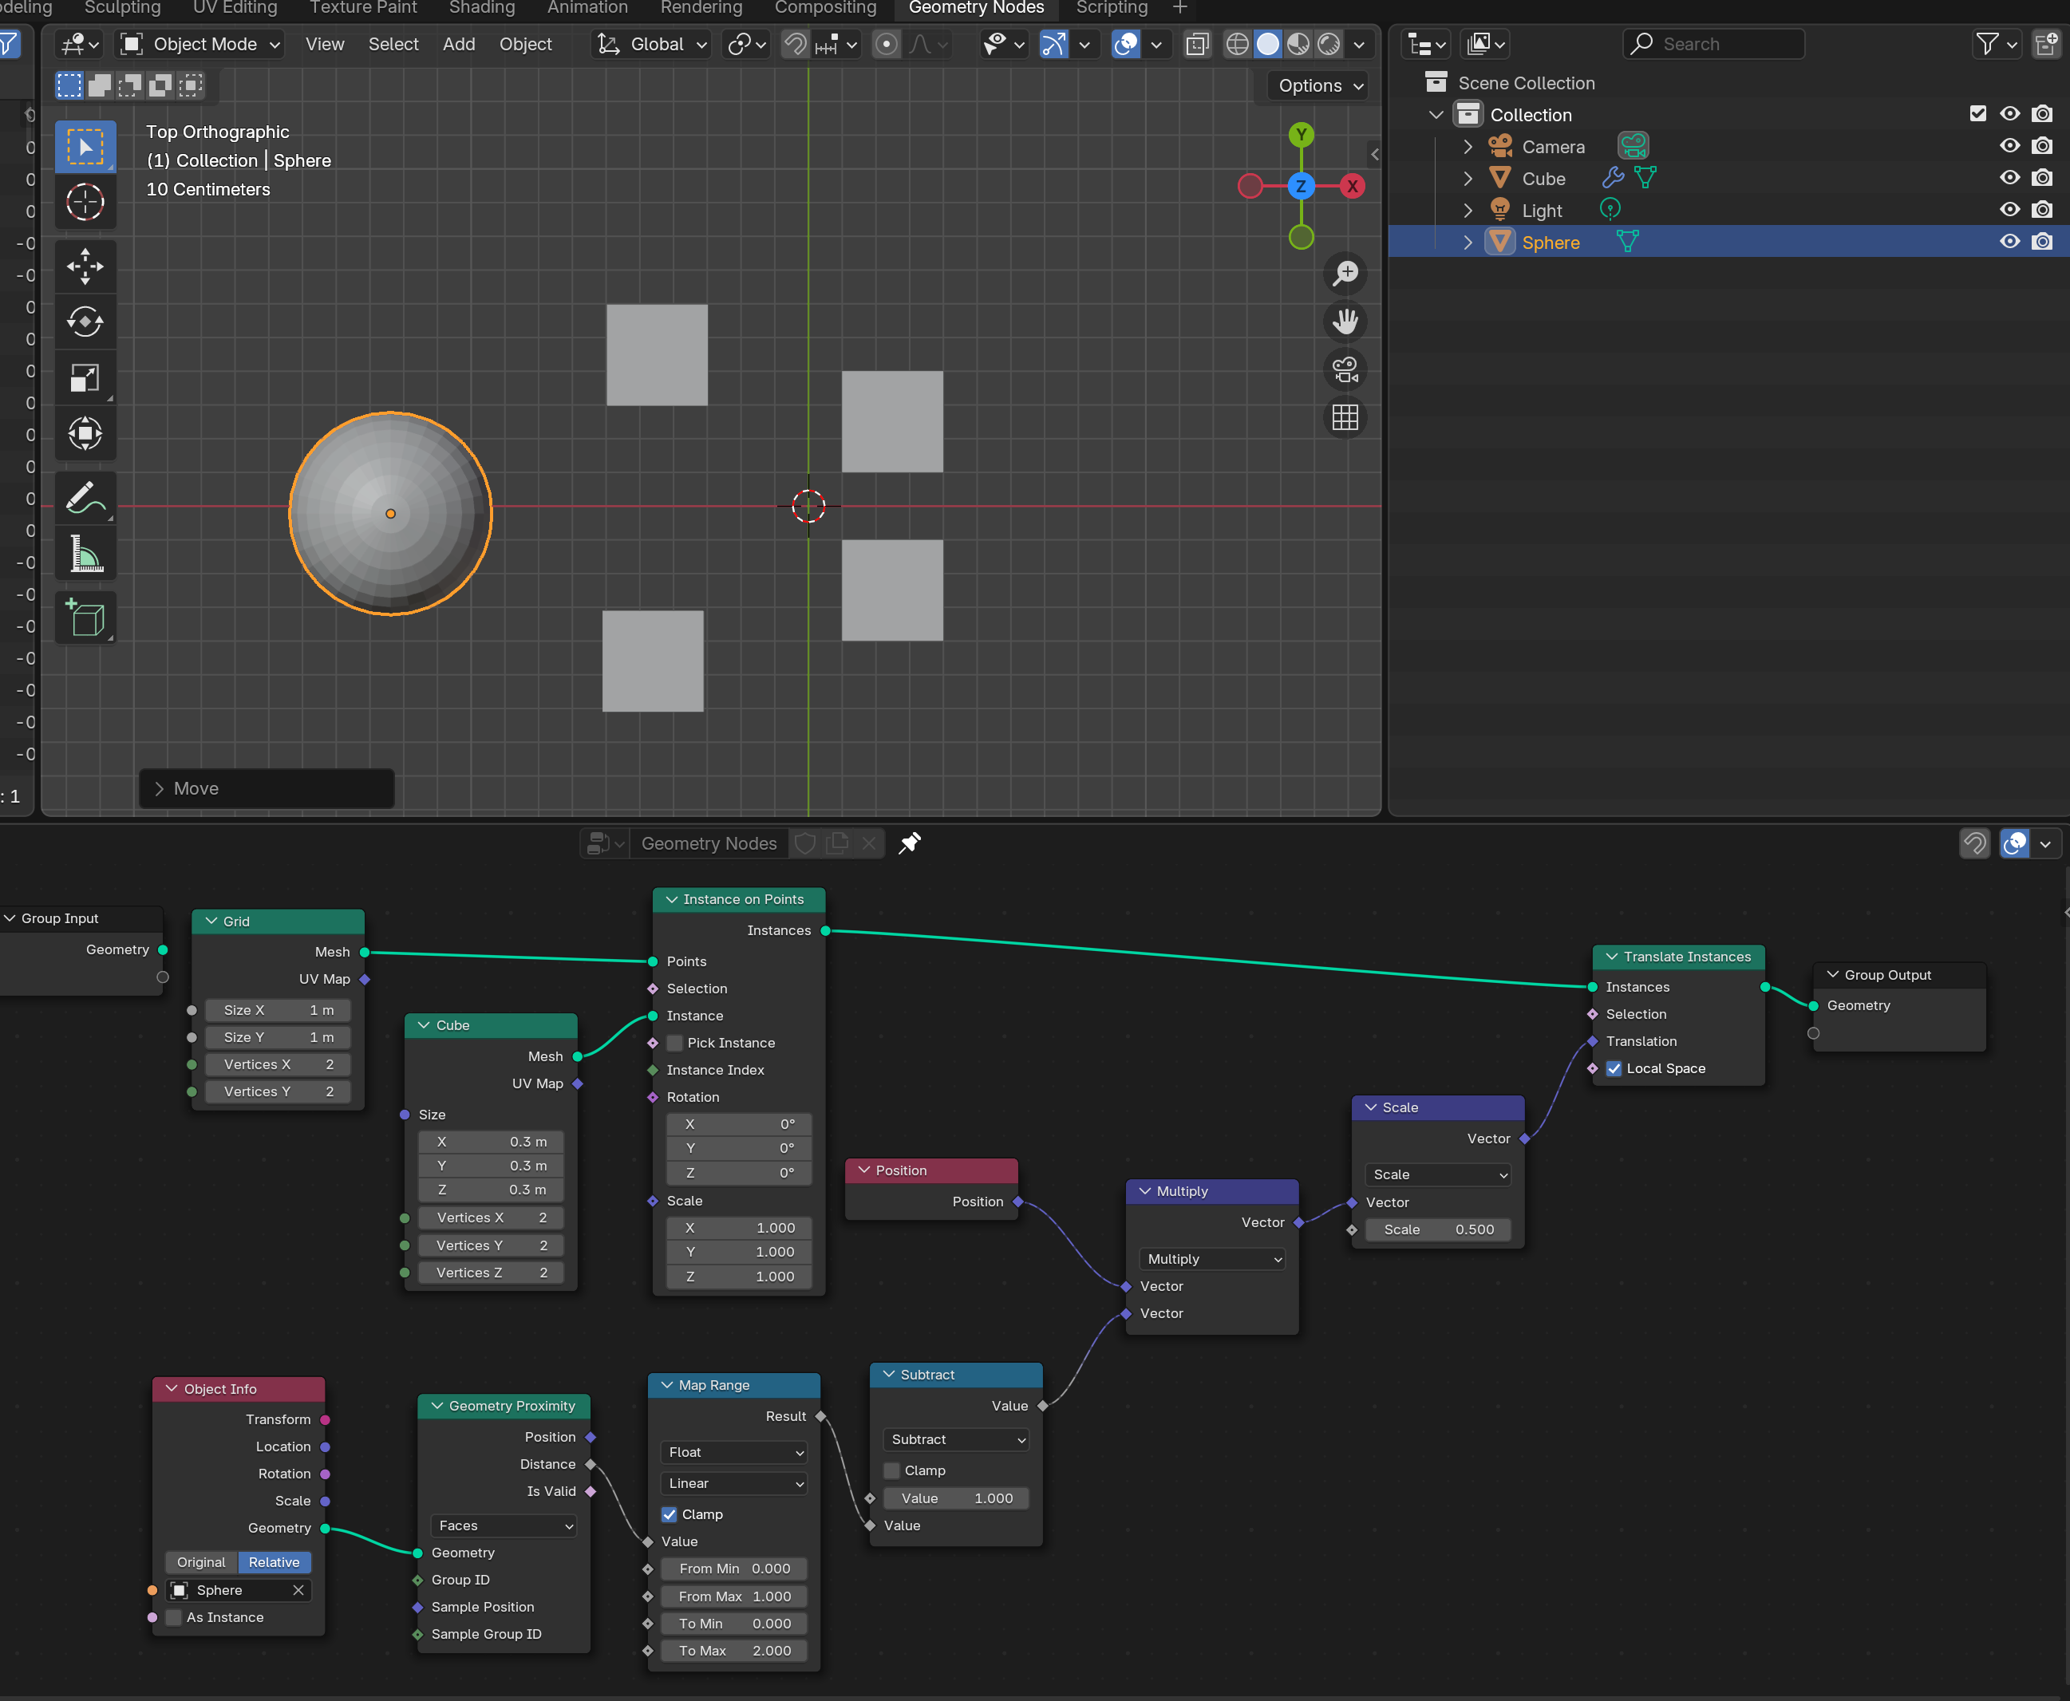Choose the Transform tool in toolbar
Image resolution: width=2070 pixels, height=1701 pixels.
coord(85,433)
